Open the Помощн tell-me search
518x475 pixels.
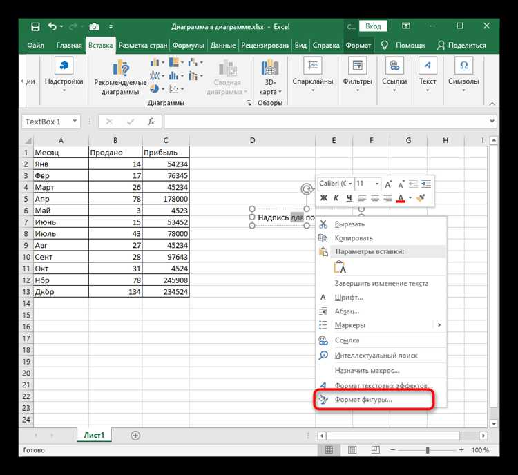pos(403,46)
